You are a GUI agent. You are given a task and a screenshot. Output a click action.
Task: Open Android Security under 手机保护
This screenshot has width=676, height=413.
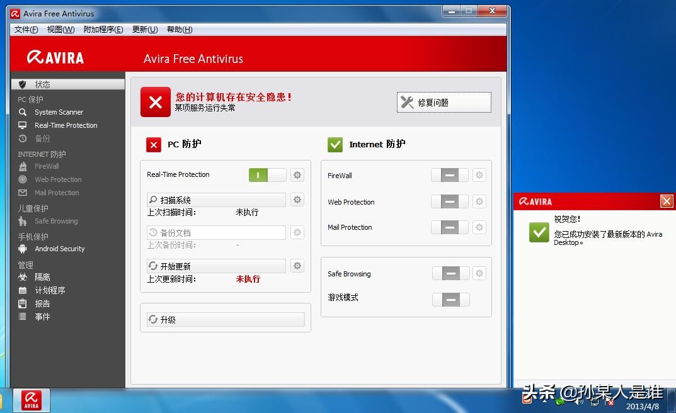coord(60,249)
